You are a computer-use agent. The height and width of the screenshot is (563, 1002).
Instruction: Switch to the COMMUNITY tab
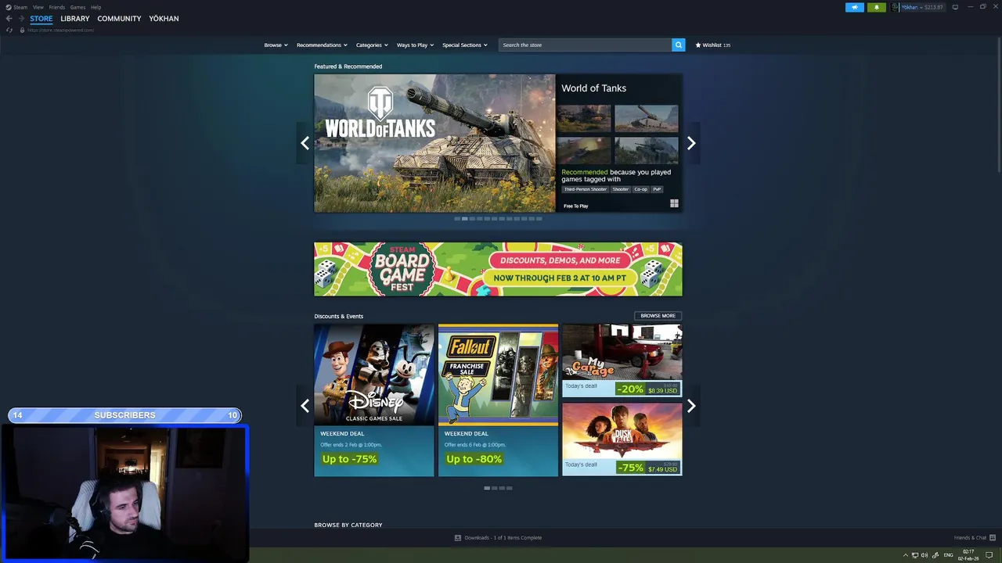click(x=119, y=19)
